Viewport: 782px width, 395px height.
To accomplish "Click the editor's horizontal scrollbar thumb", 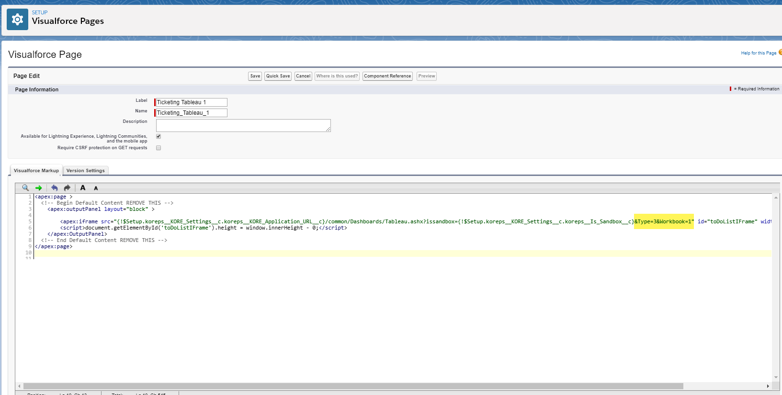I will [x=353, y=386].
